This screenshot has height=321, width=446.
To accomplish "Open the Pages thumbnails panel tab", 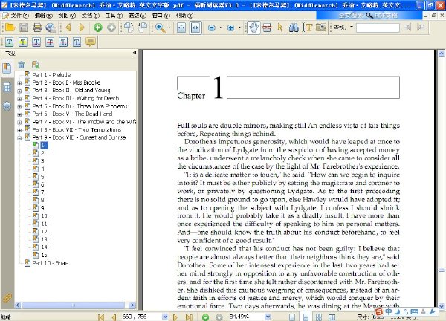I will click(x=7, y=88).
